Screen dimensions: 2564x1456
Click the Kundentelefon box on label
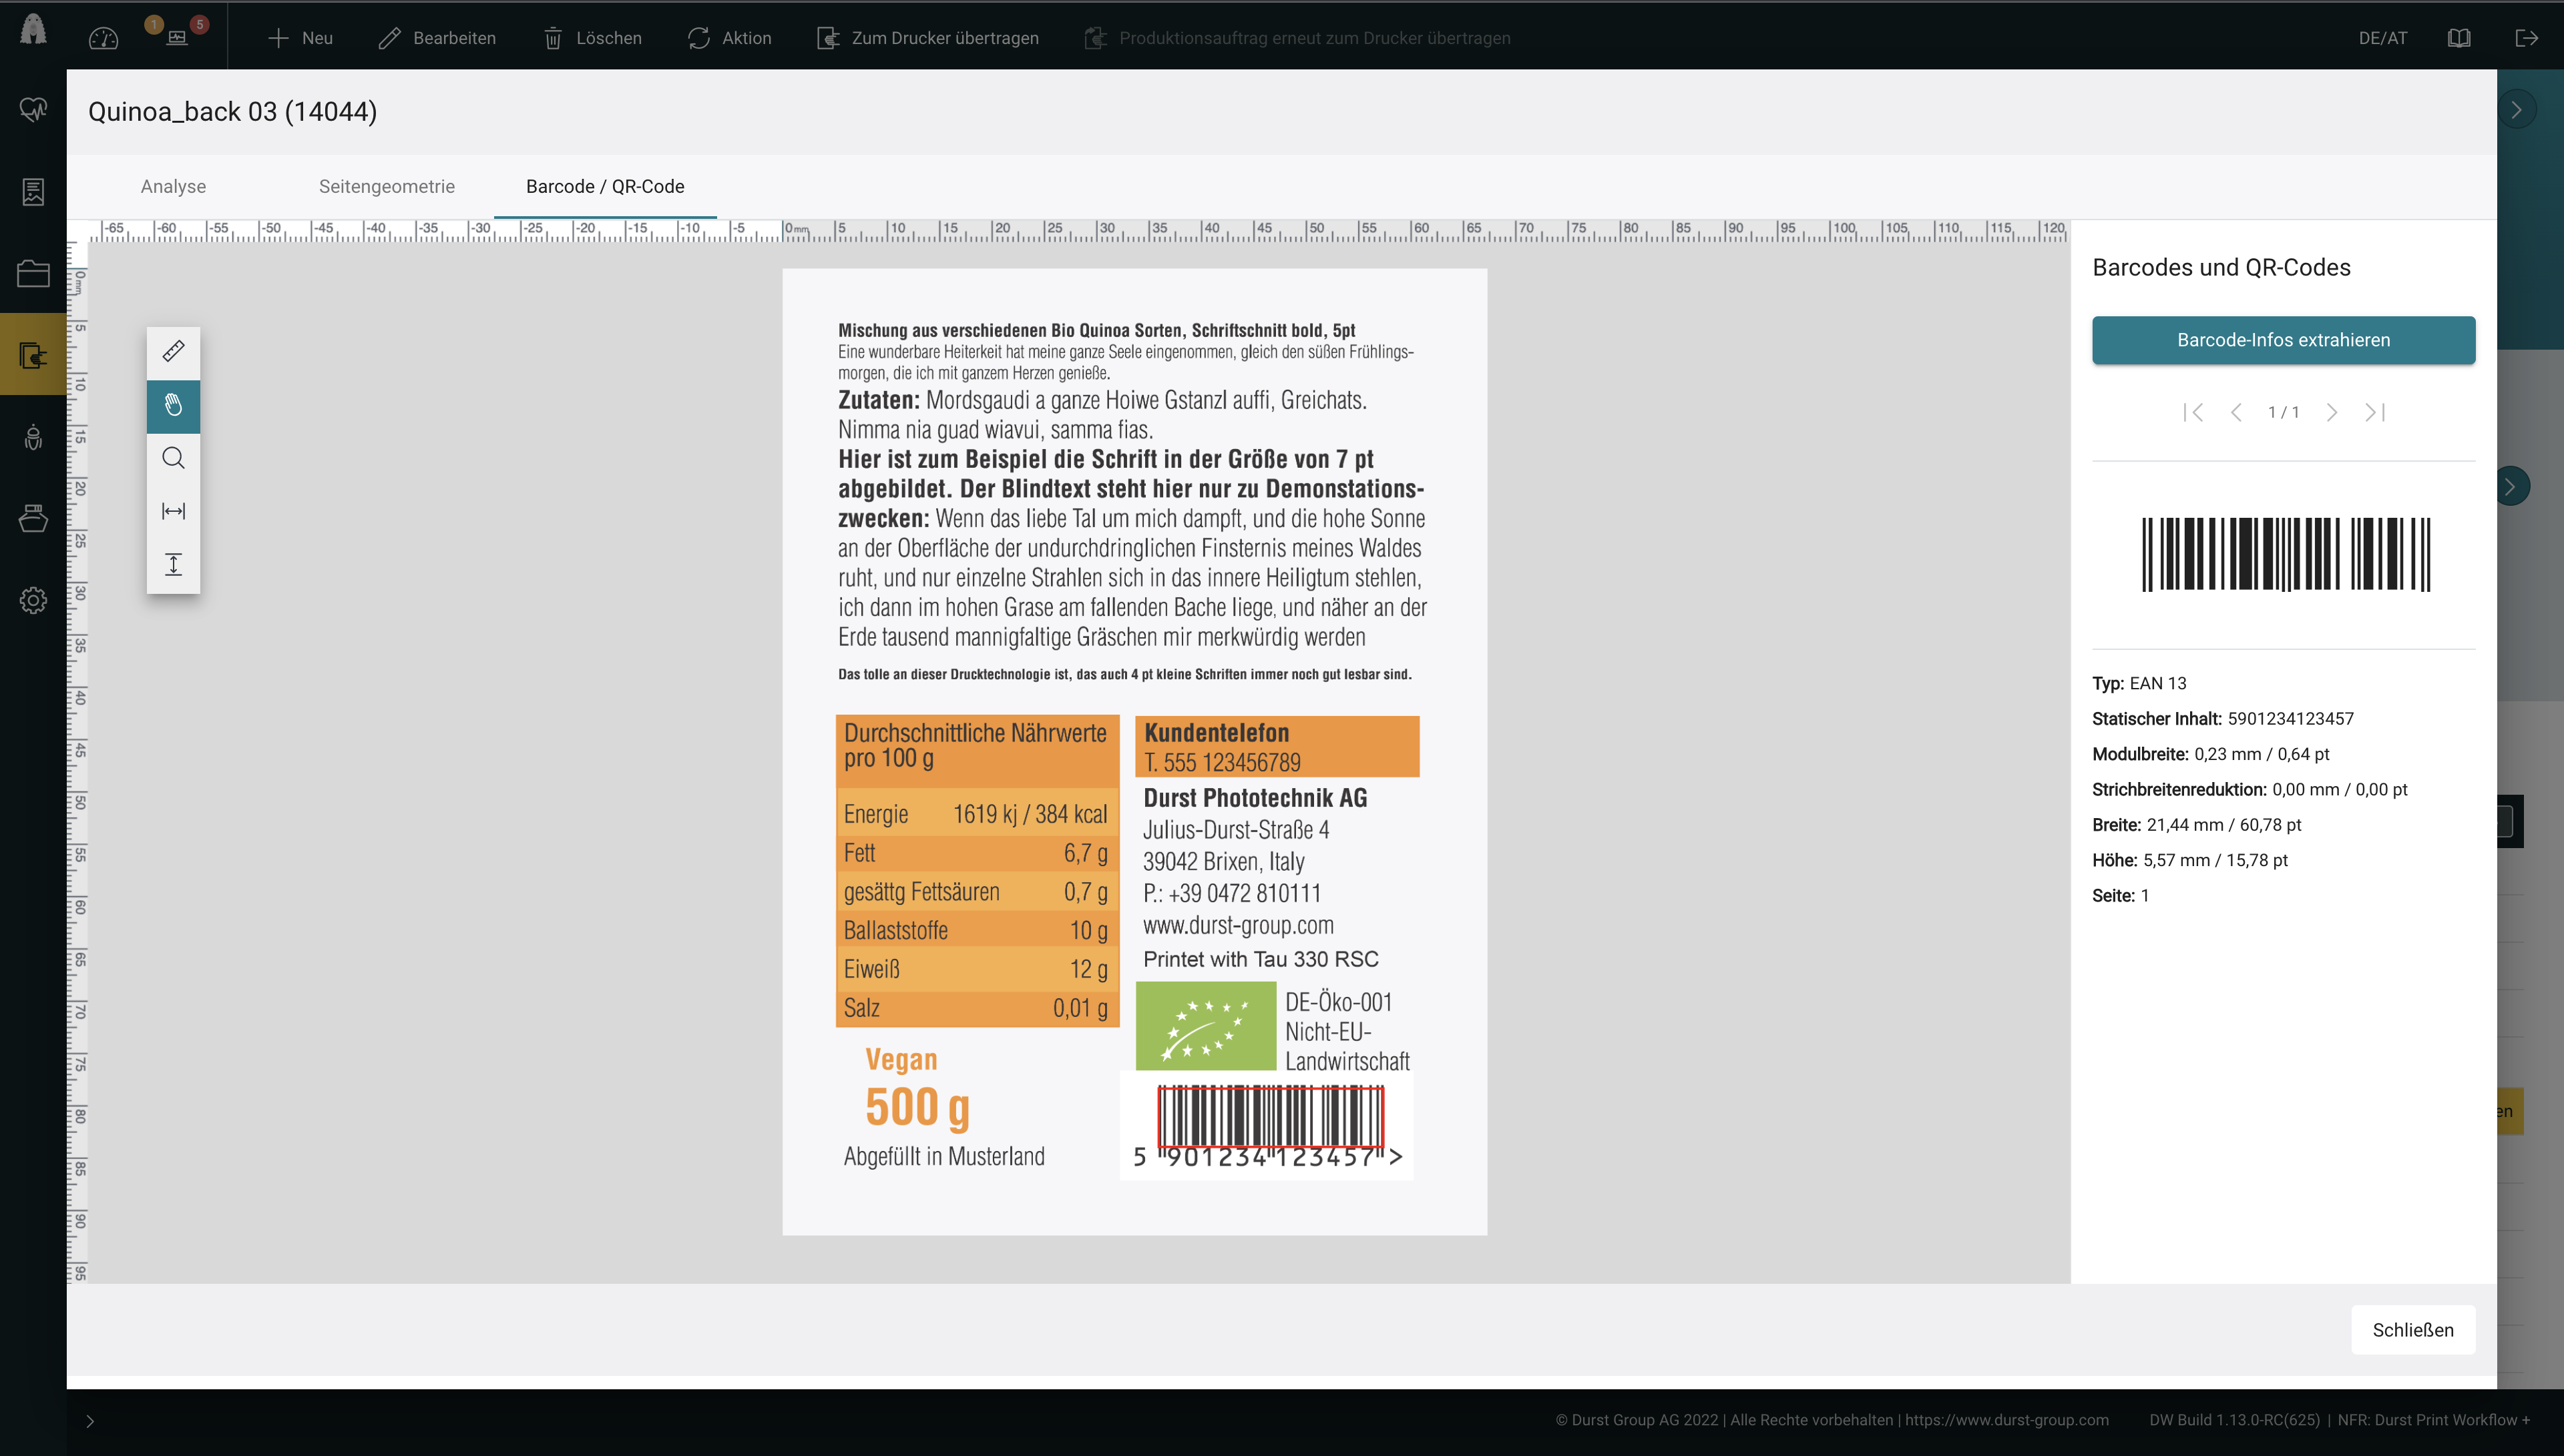click(1277, 746)
